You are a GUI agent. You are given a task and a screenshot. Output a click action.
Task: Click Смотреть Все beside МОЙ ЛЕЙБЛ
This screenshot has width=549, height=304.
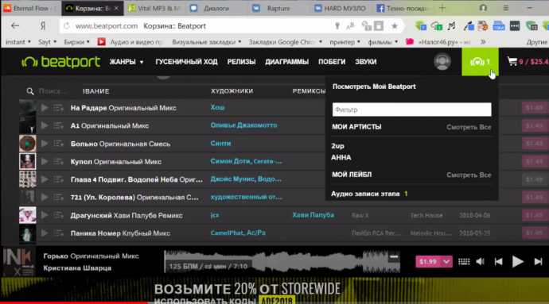coord(469,175)
